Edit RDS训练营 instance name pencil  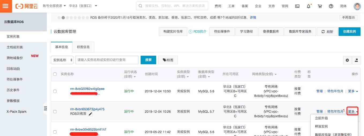pos(91,114)
